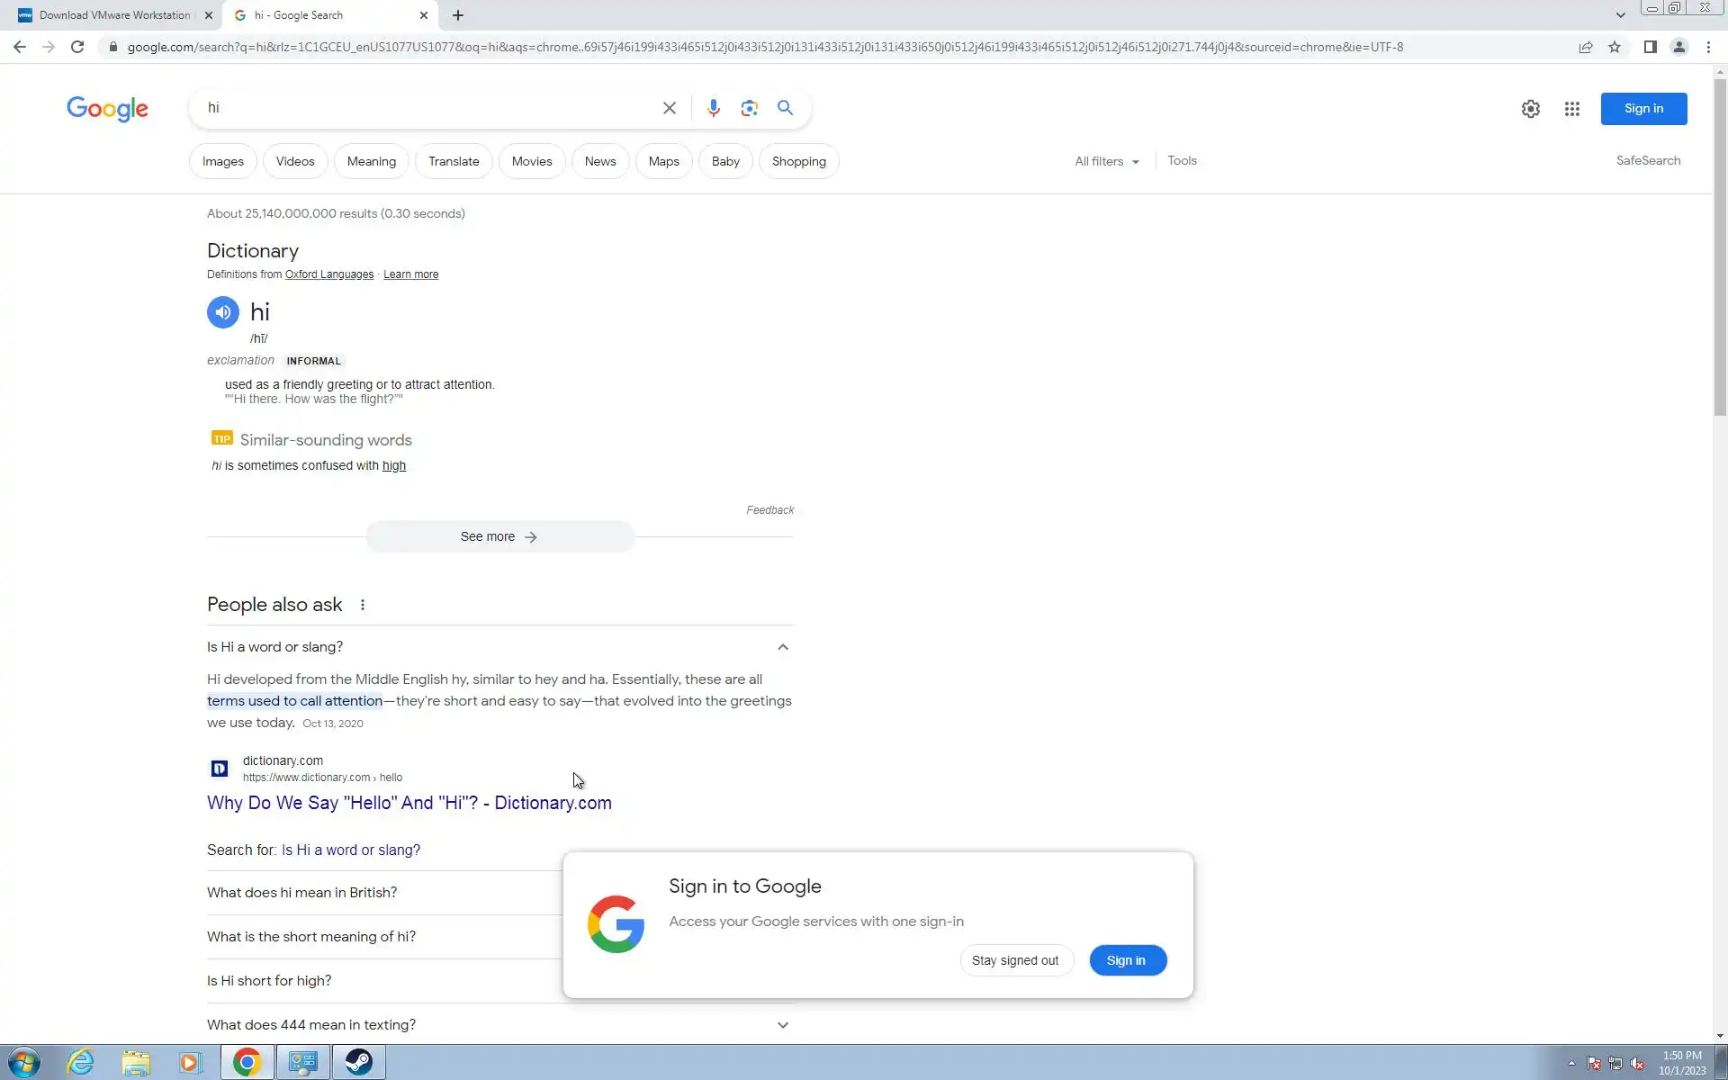Play the pronunciation audio for hi
1728x1080 pixels.
tap(223, 312)
